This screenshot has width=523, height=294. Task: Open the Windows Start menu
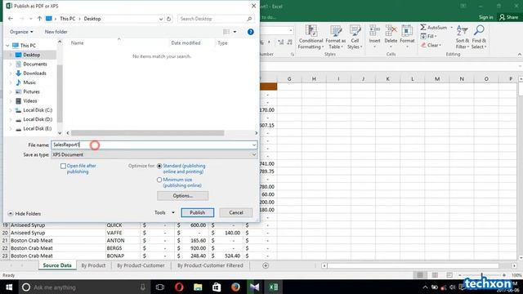pos(9,287)
